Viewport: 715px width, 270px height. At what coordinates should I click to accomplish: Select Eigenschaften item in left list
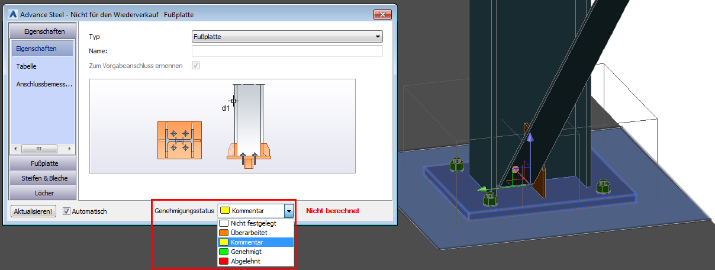pyautogui.click(x=42, y=49)
